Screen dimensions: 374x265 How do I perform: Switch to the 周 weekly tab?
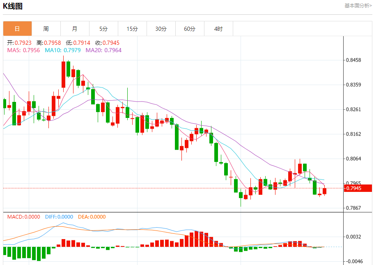tap(46, 29)
